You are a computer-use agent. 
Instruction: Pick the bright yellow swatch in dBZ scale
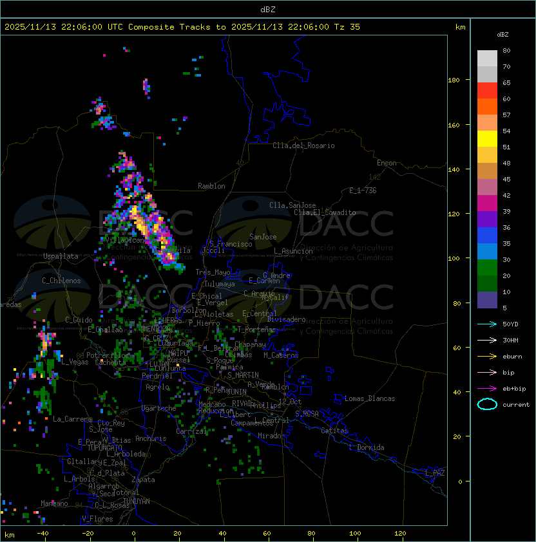pos(487,139)
